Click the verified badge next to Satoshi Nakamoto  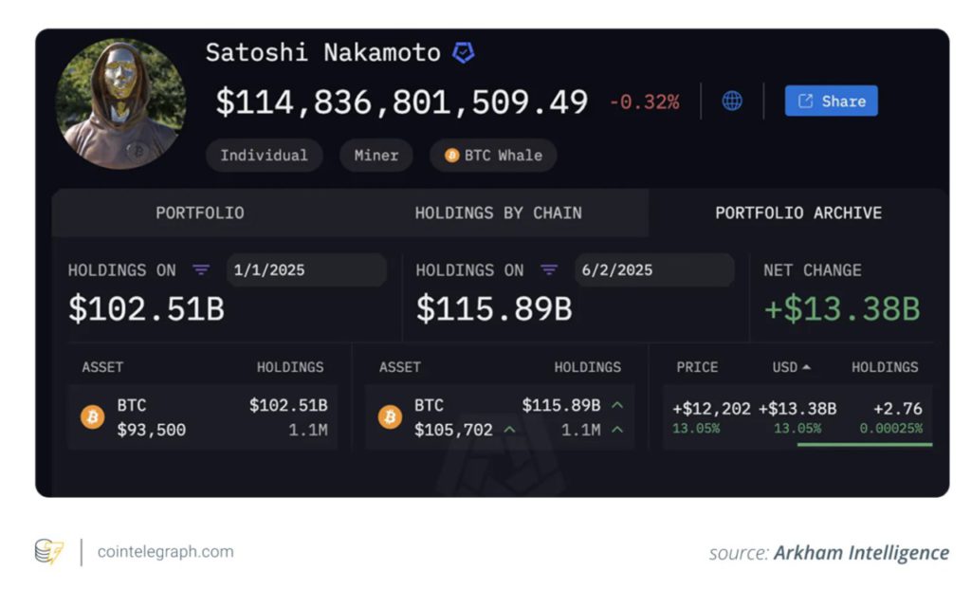463,53
